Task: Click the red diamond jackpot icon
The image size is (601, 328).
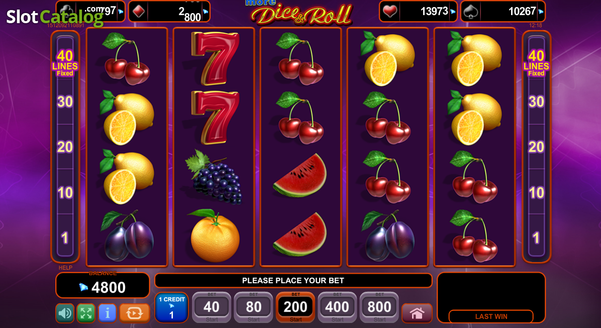Action: point(139,12)
